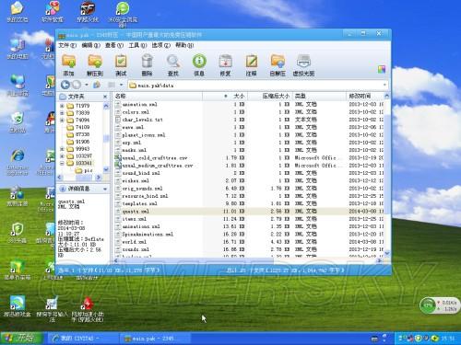Image resolution: width=461 pixels, height=345 pixels.
Task: Open the 查看 (View) menu
Action: (114, 45)
